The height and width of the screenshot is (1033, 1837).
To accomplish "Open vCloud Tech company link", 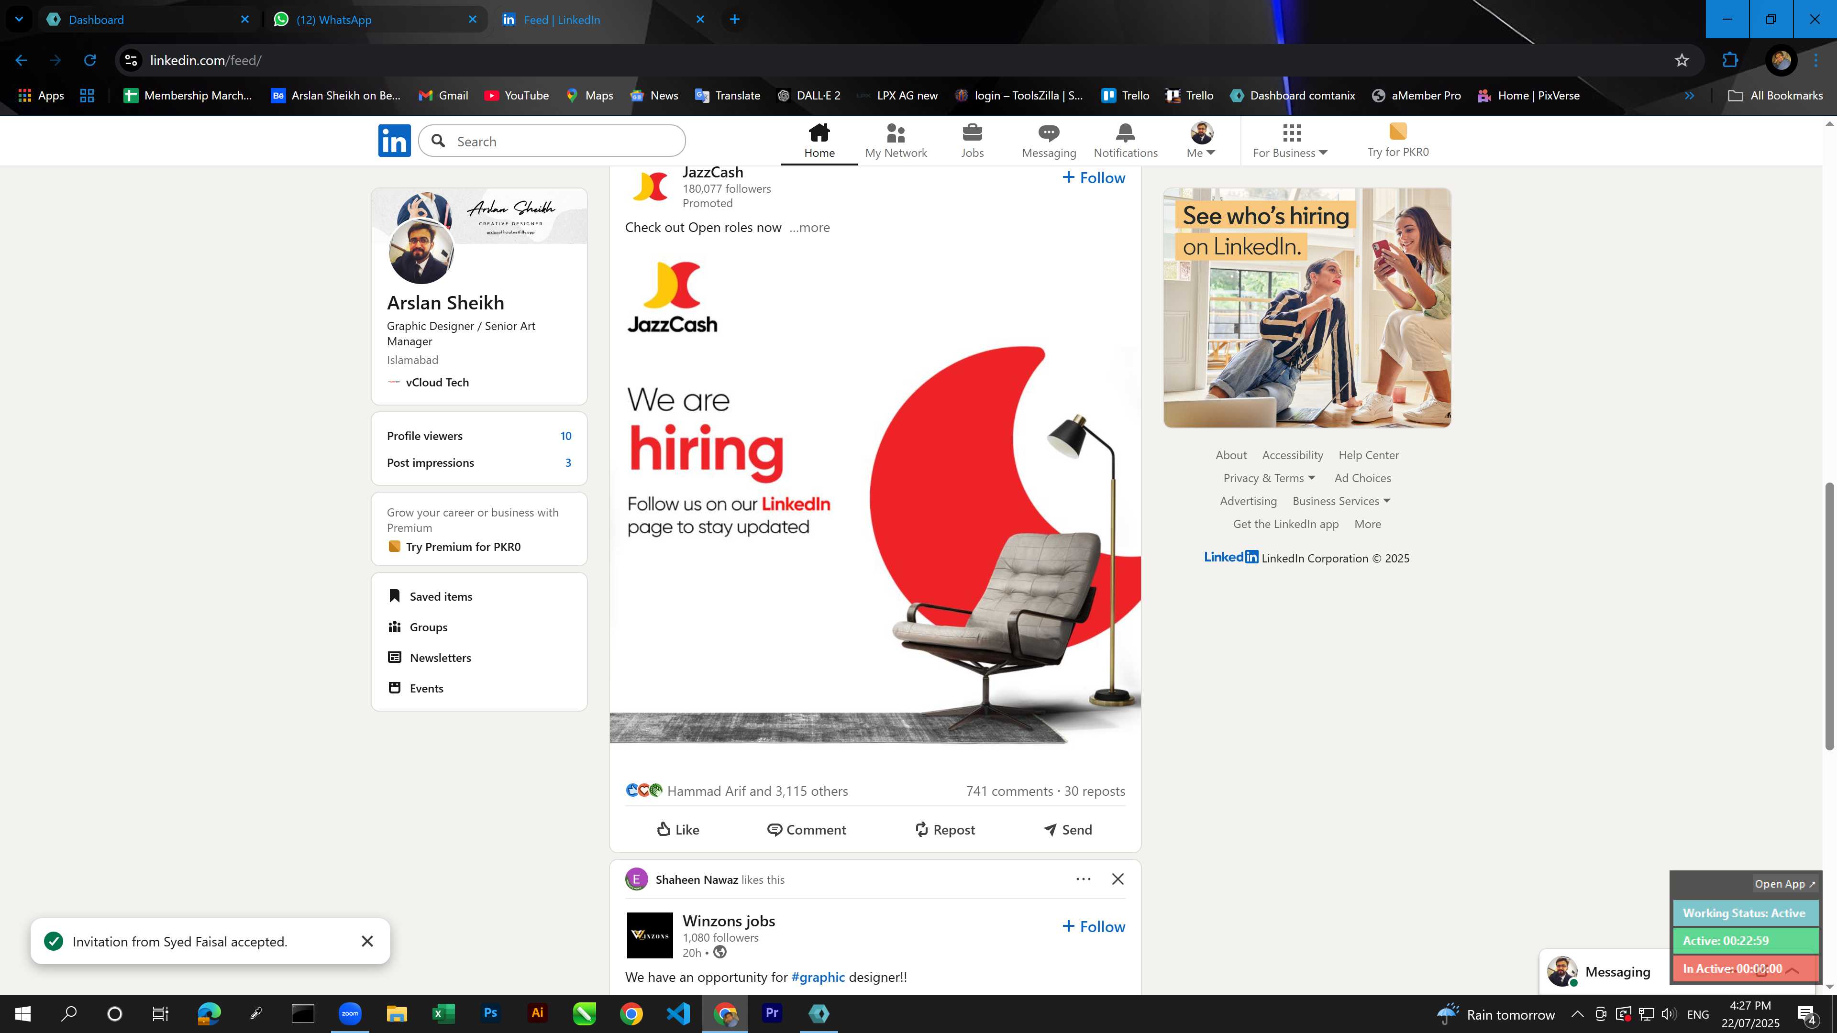I will pos(428,382).
